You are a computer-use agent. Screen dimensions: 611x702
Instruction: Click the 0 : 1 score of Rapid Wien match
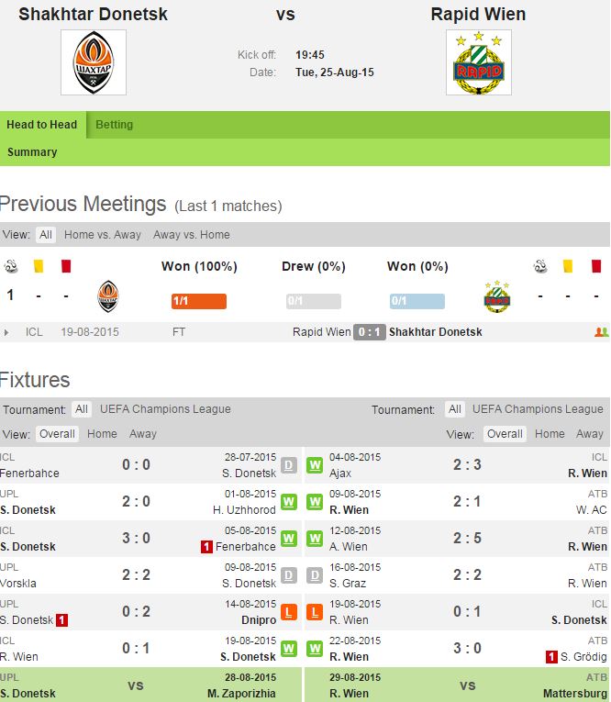pyautogui.click(x=370, y=332)
